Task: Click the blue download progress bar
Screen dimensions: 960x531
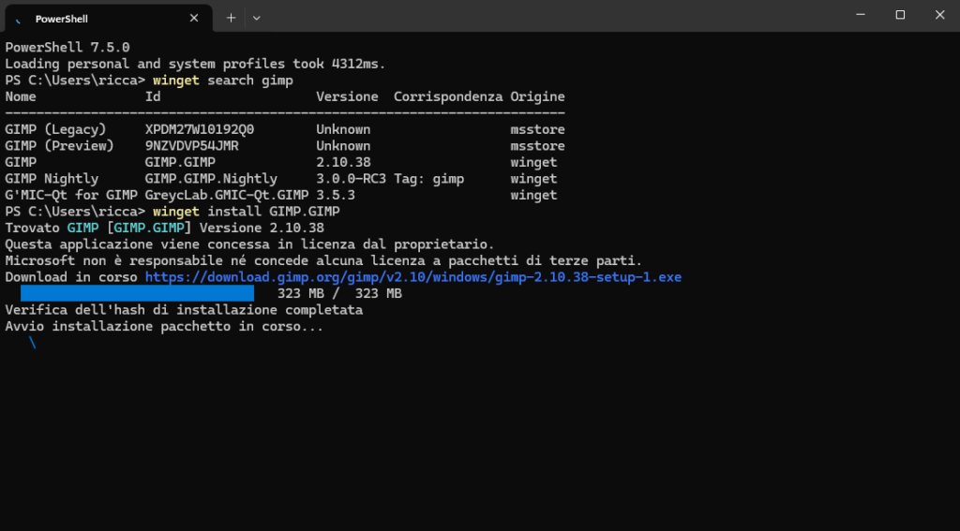Action: point(137,293)
